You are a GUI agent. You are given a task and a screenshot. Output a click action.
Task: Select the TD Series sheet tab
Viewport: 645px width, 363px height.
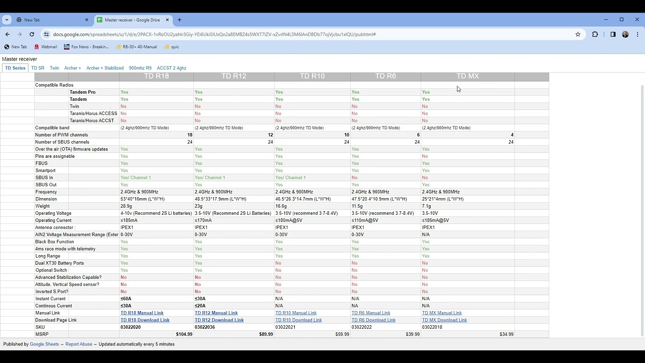15,68
